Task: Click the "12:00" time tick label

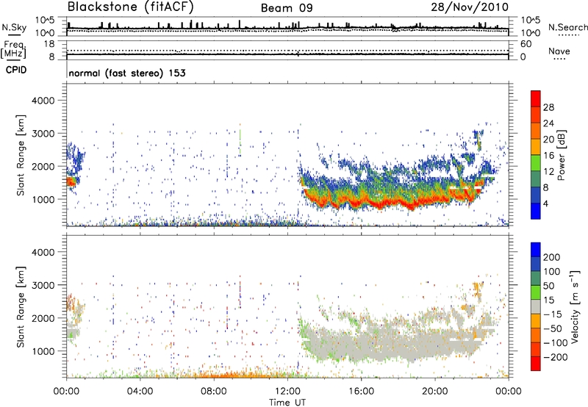Action: tap(287, 392)
